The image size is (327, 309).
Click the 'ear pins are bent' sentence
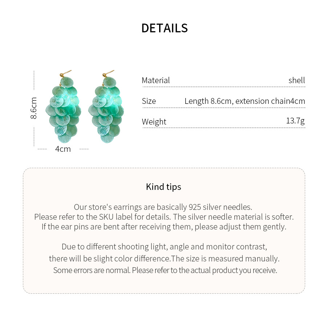click(164, 227)
